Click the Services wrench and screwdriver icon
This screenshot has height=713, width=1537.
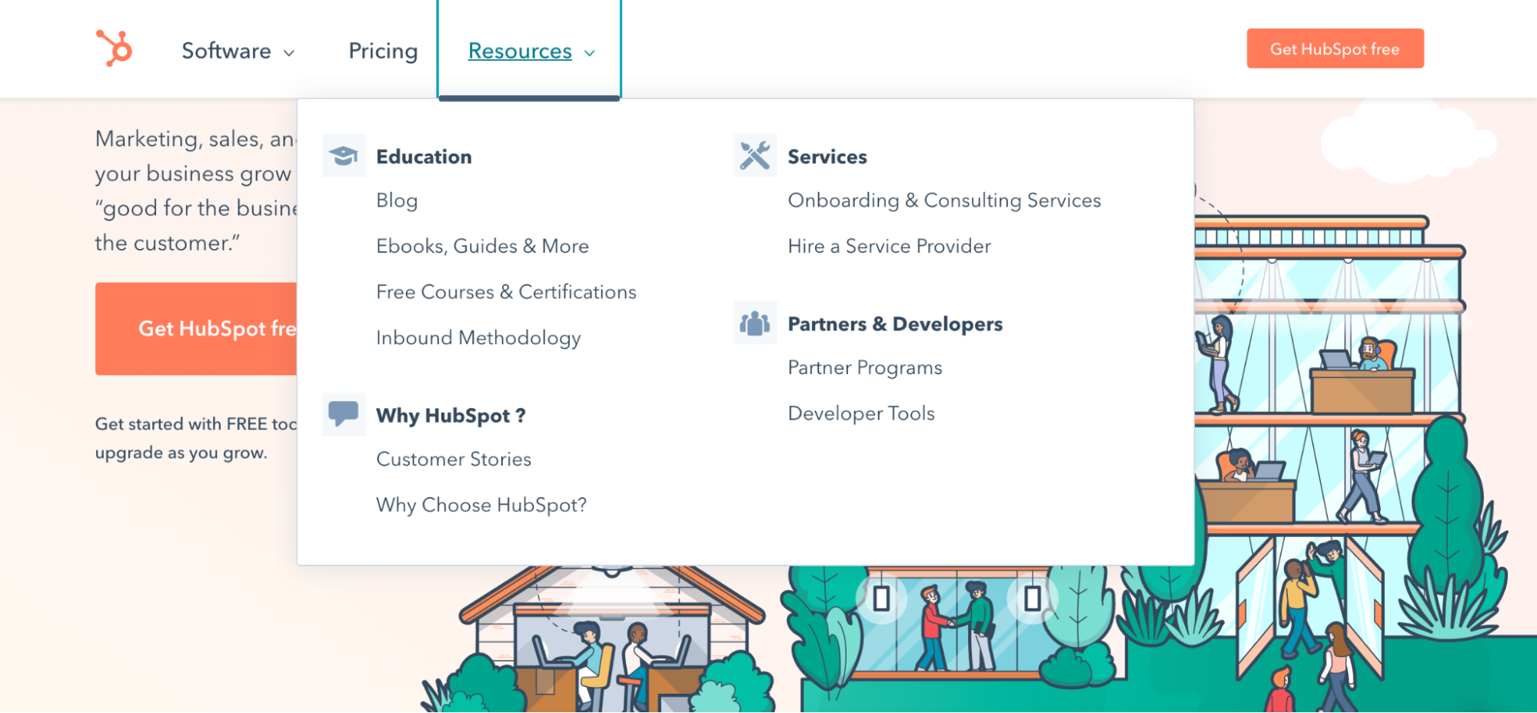click(x=755, y=156)
